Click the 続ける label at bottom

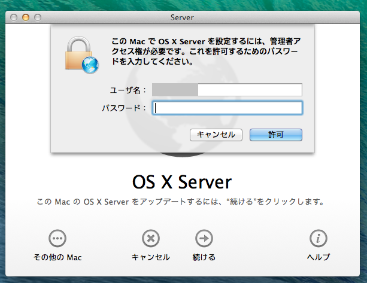[x=204, y=257]
